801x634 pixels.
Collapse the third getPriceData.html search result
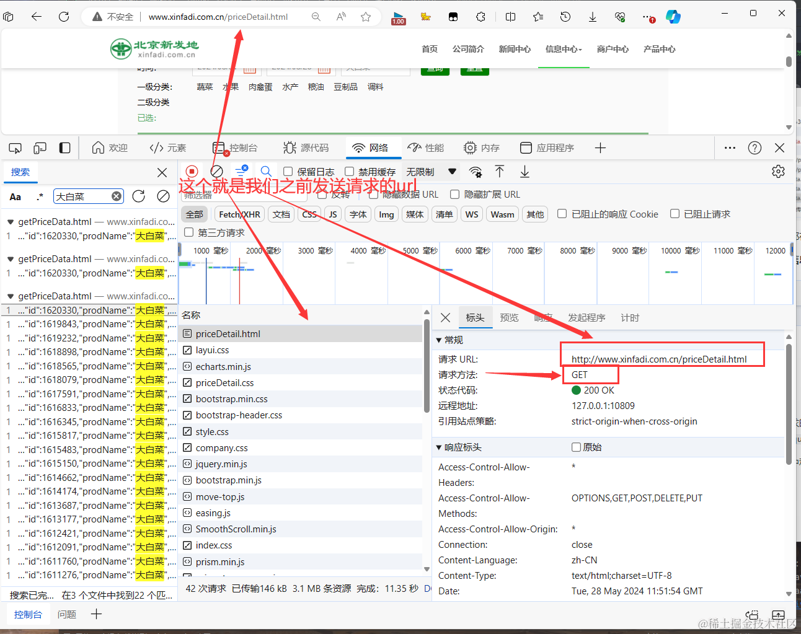(11, 296)
